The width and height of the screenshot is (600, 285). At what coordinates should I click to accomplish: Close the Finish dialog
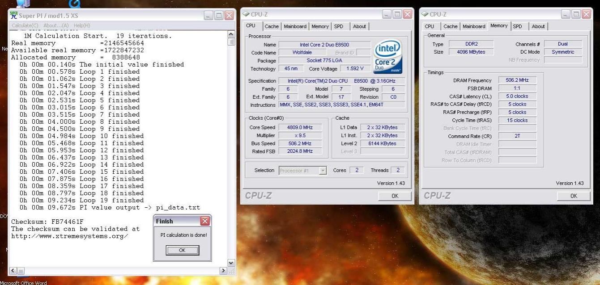pos(205,221)
